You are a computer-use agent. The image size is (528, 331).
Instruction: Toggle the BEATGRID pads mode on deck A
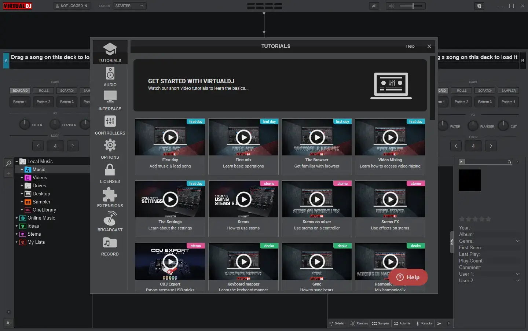coord(20,91)
